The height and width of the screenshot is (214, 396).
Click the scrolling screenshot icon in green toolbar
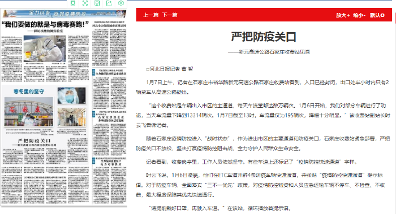[x=73, y=3]
